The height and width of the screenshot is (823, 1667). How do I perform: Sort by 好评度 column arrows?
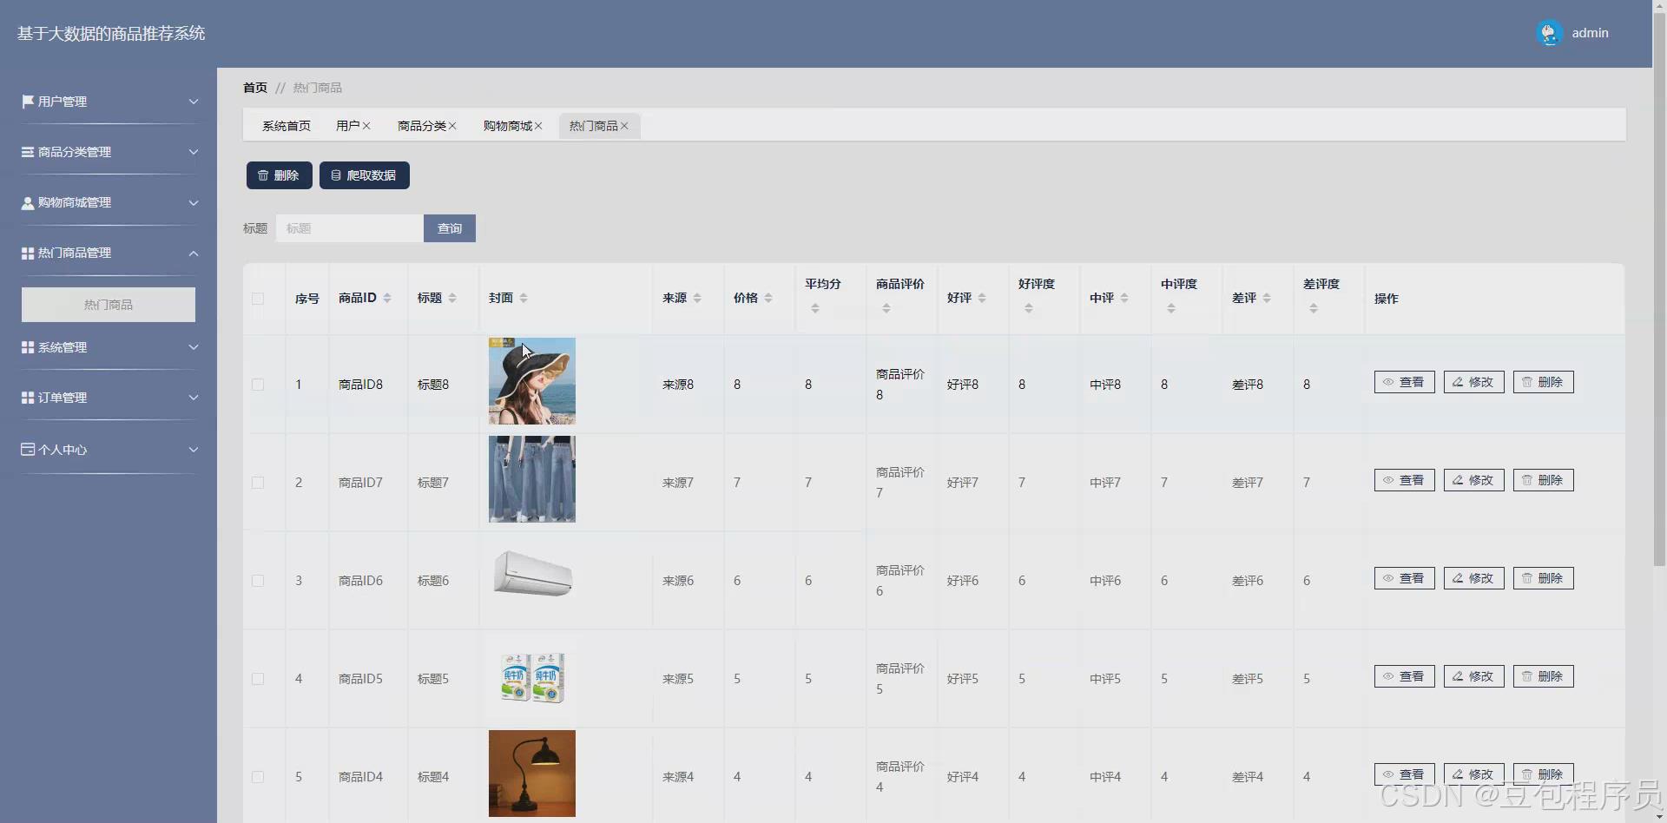click(1029, 308)
